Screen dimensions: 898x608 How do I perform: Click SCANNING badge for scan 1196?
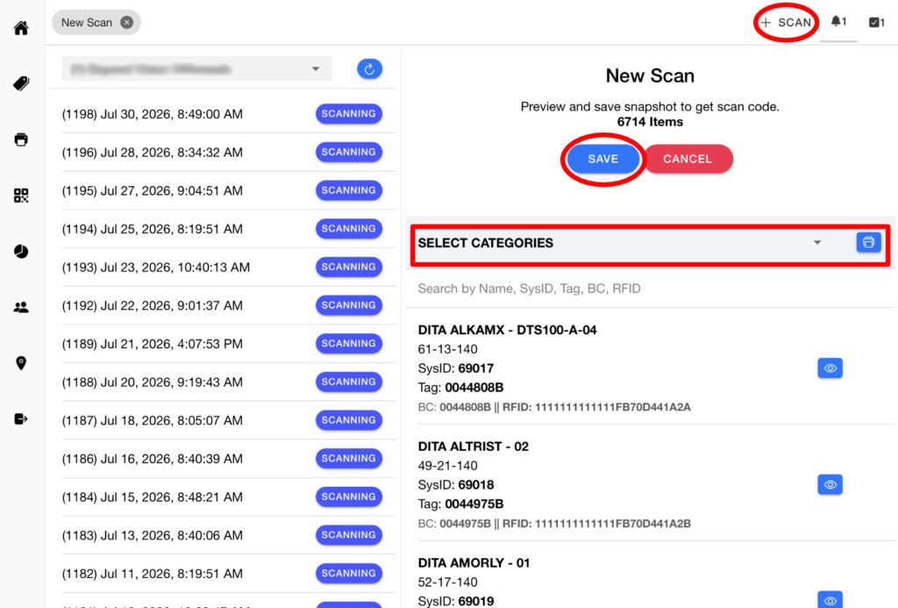[x=349, y=152]
